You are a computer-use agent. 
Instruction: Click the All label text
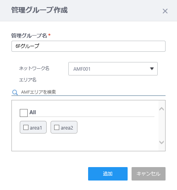pos(33,112)
